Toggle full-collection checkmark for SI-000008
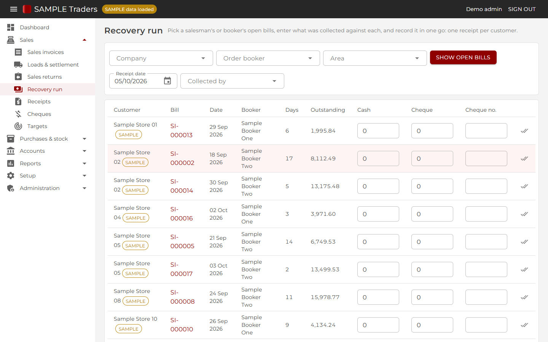The height and width of the screenshot is (342, 548). click(x=524, y=297)
